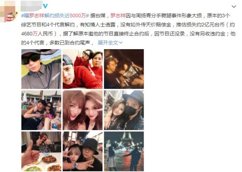View the thumbs-up dinner table photo
Viewport: 242px width, 172px height.
tap(41, 151)
